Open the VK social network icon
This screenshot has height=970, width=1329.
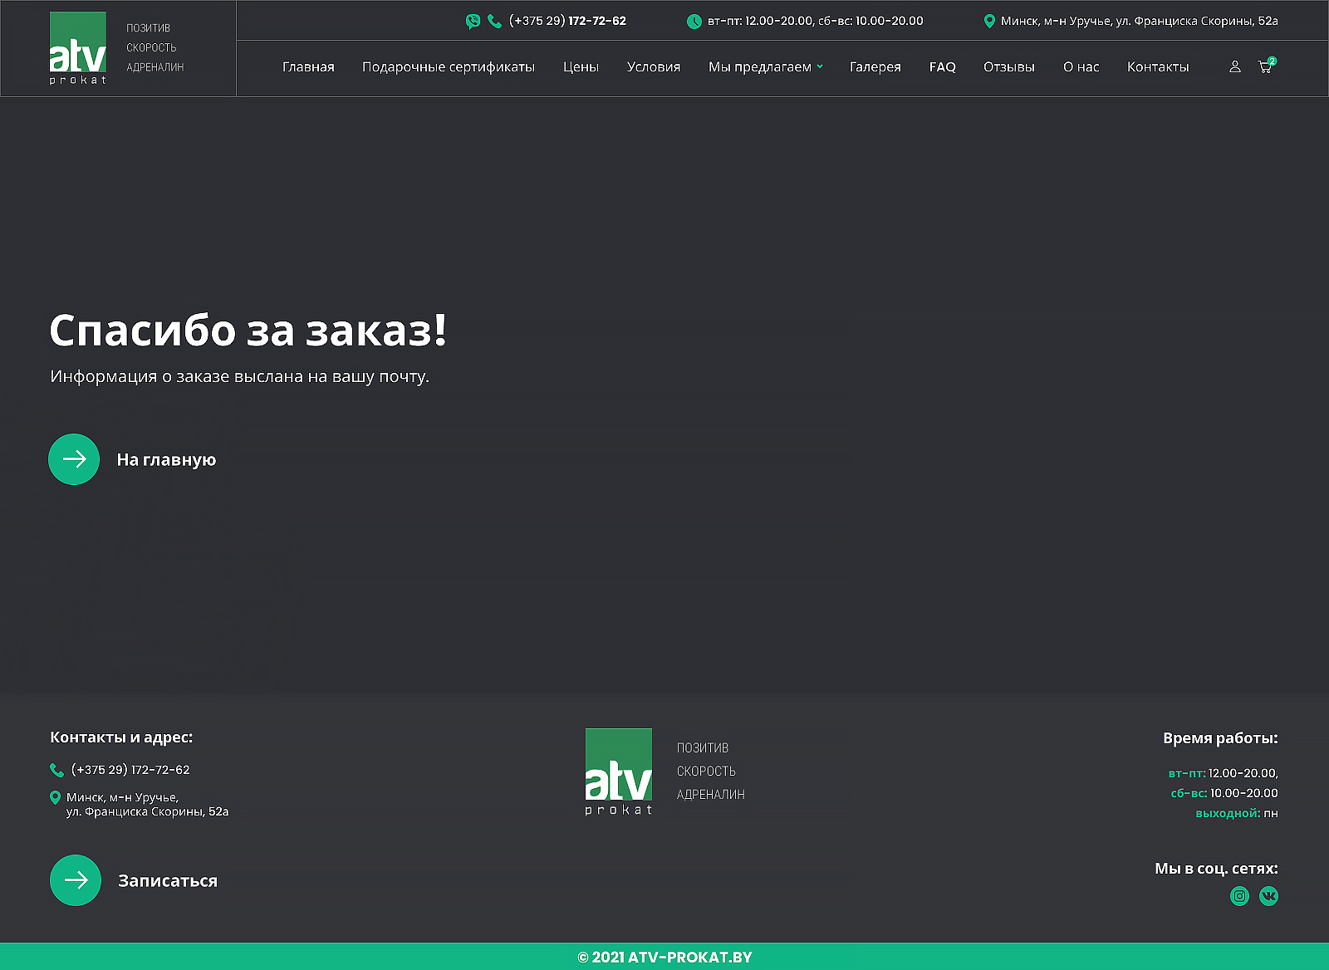(x=1268, y=896)
